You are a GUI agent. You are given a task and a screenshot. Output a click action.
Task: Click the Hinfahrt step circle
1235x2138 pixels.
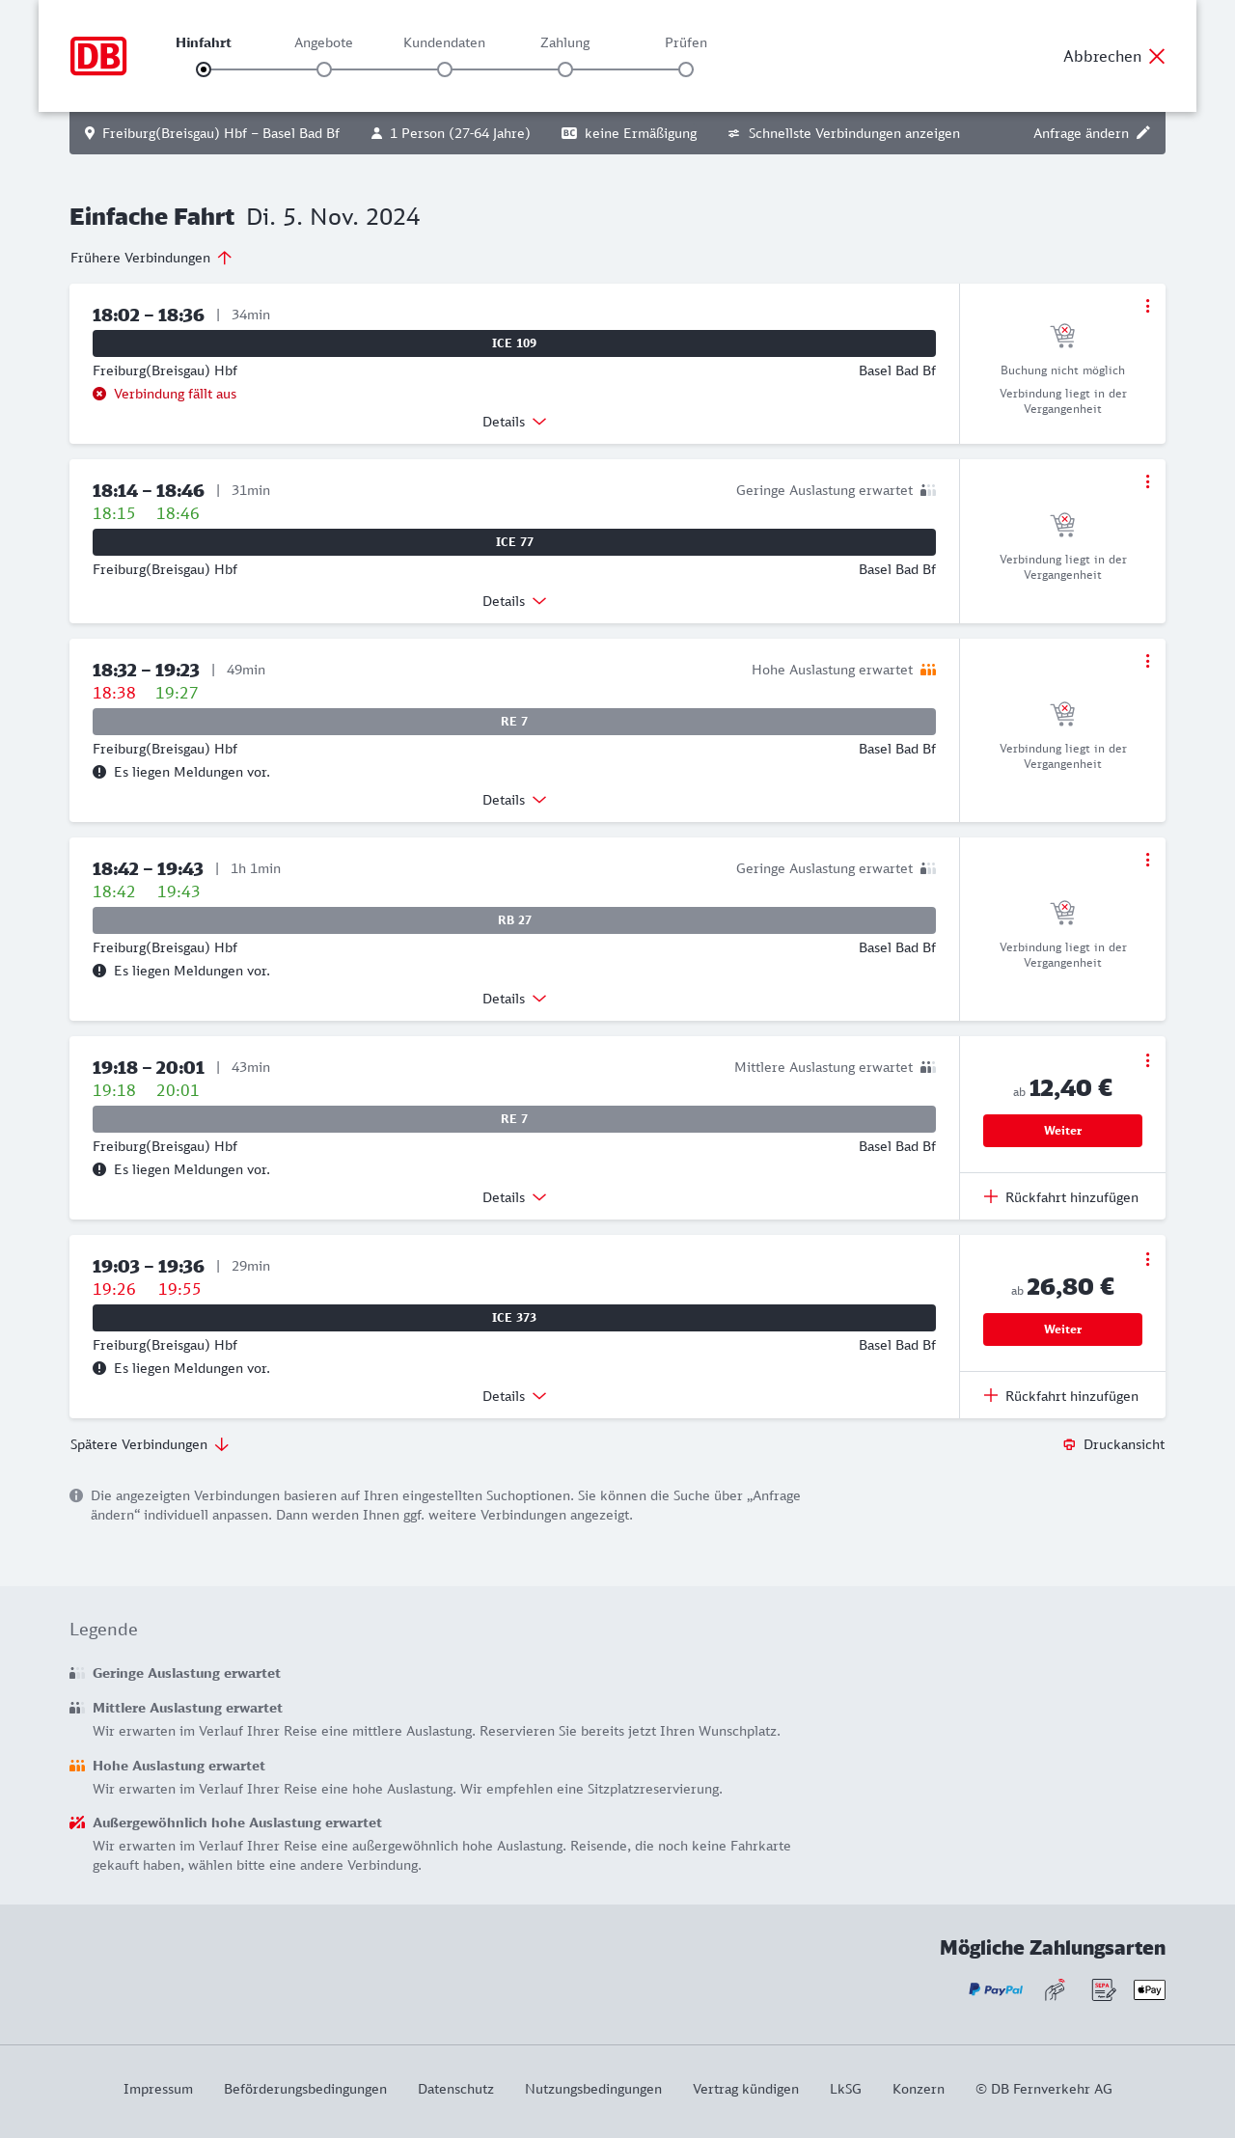(204, 69)
